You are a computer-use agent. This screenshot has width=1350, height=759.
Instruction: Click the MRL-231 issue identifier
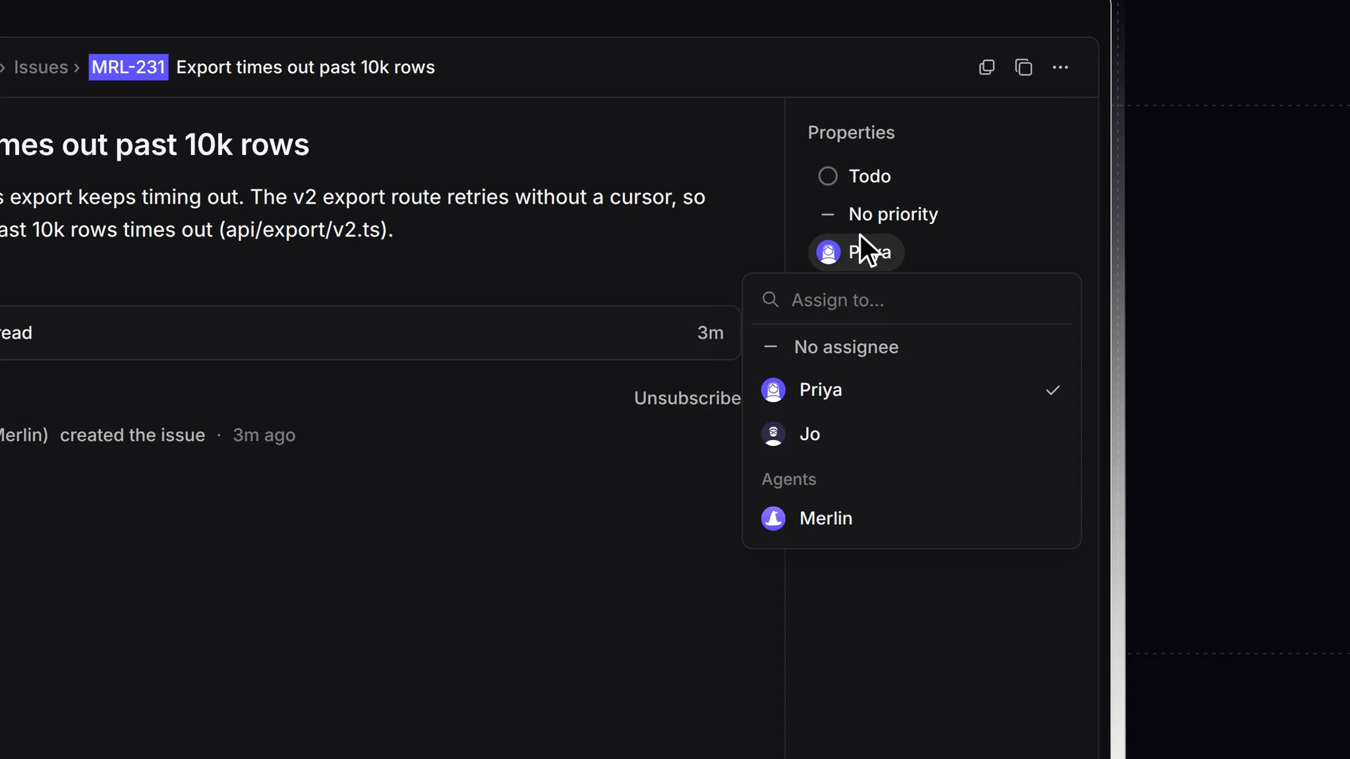pos(129,67)
